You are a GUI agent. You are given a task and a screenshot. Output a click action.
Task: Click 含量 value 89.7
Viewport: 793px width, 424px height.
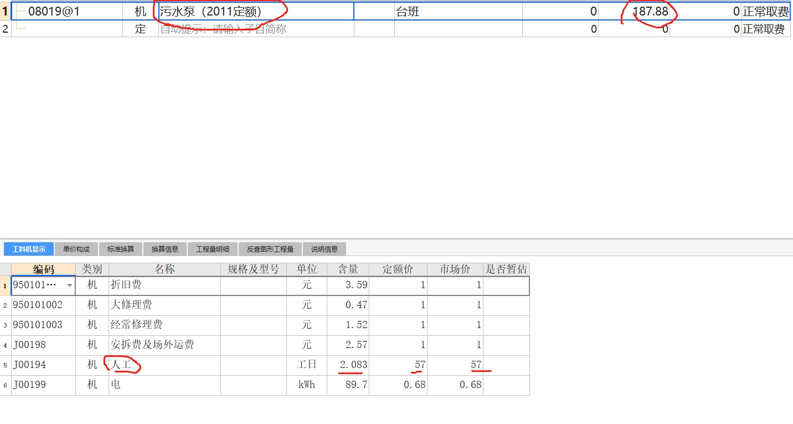(348, 385)
